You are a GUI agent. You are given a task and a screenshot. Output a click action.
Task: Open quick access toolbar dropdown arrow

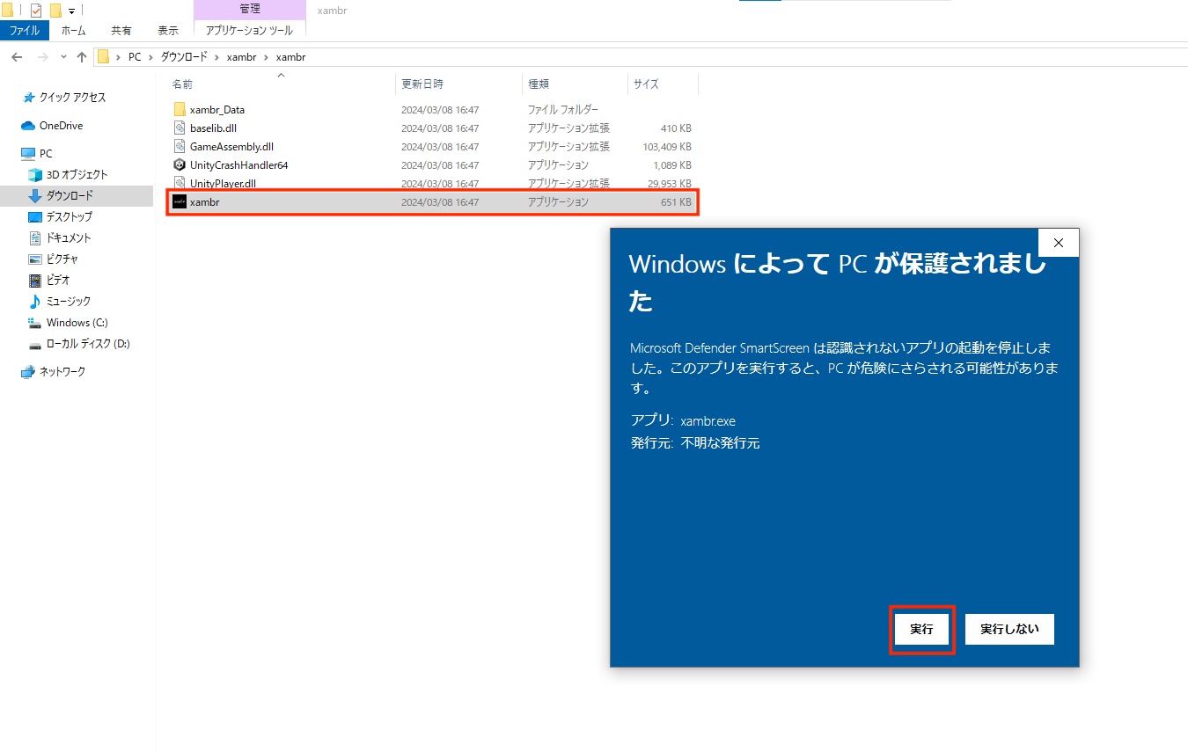tap(71, 11)
